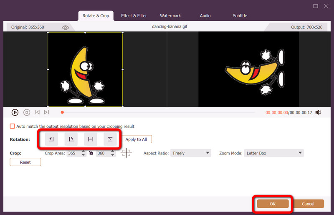Stop the preview playback
The height and width of the screenshot is (215, 334).
[27, 112]
